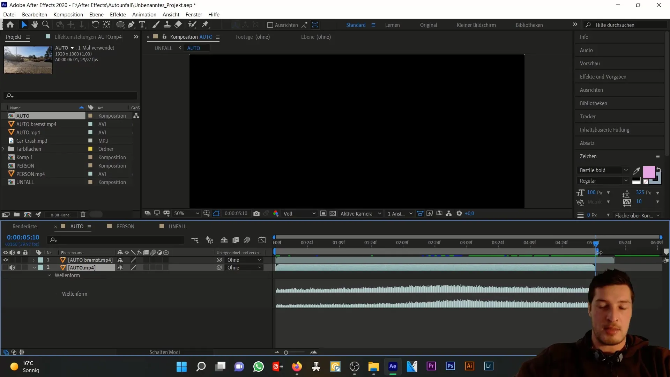Screen dimensions: 670x377
Task: Switch to Renderliste tab
Action: 24,227
